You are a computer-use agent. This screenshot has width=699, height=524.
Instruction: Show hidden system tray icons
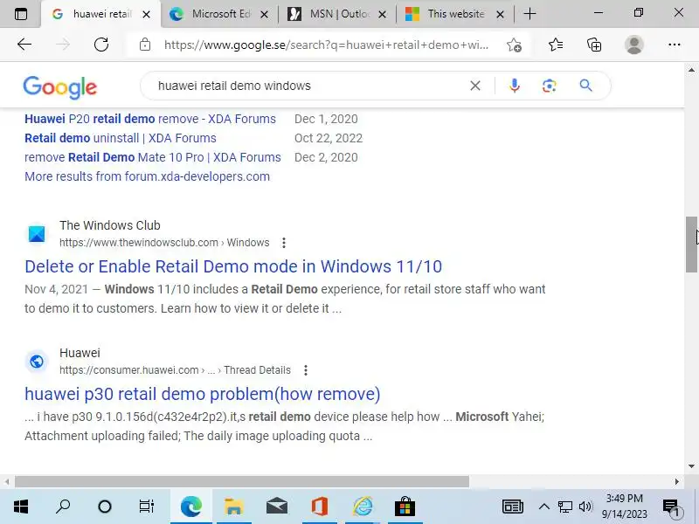click(x=543, y=507)
